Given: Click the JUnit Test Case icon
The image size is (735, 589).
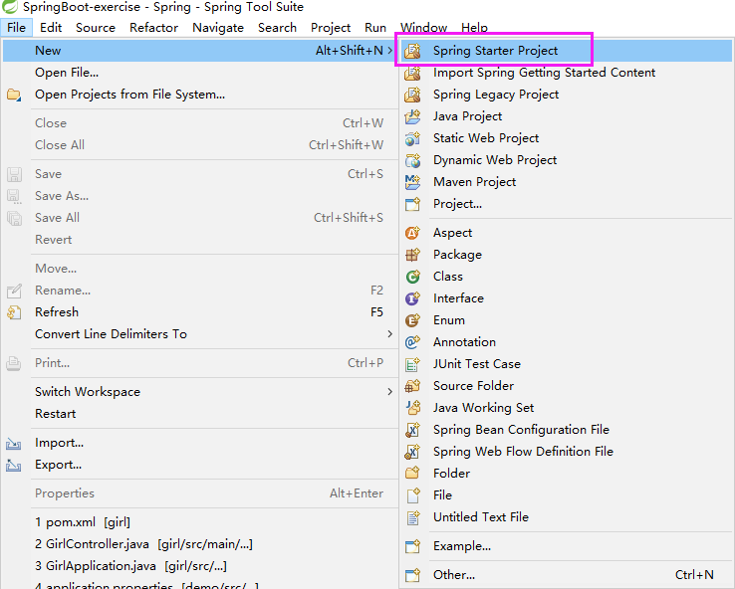Looking at the screenshot, I should point(412,364).
